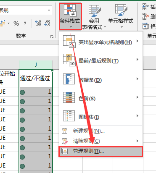Open the Conditional Formatting (条件格式) menu button
This screenshot has height=173, width=156.
tap(70, 16)
